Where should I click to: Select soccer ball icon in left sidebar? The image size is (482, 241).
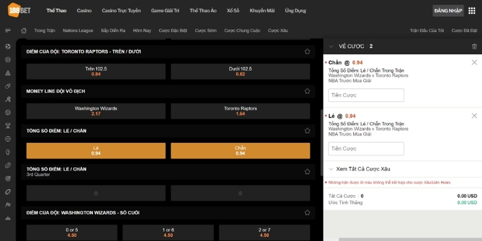click(x=8, y=46)
